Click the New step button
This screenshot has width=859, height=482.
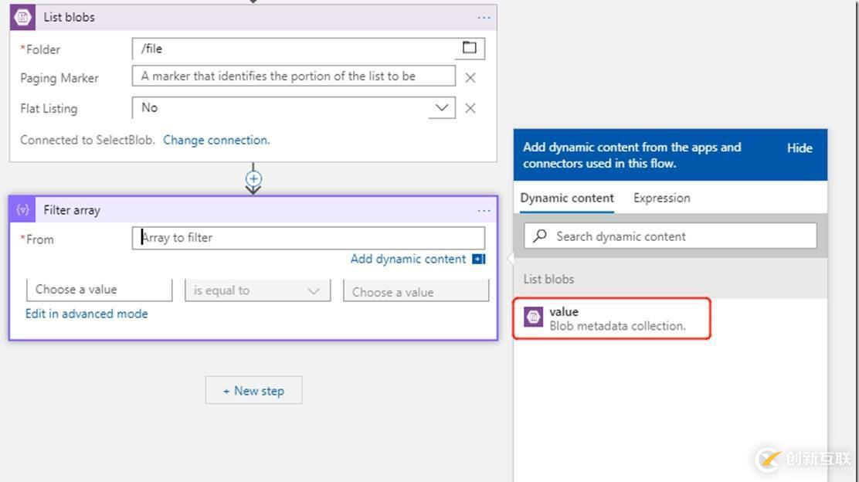click(x=253, y=391)
